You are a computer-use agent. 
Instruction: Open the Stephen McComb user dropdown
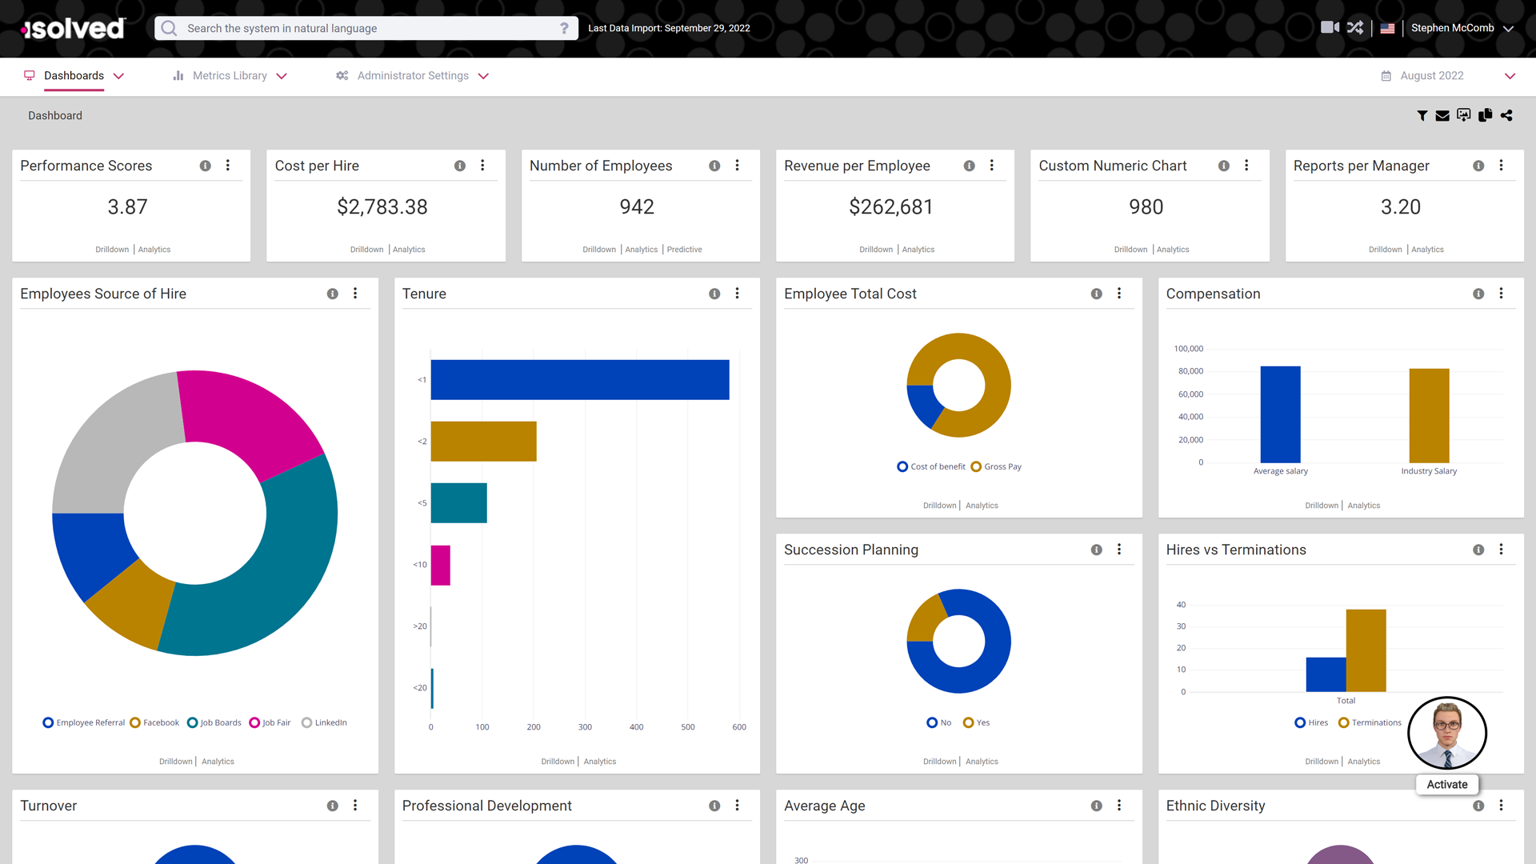click(1462, 28)
